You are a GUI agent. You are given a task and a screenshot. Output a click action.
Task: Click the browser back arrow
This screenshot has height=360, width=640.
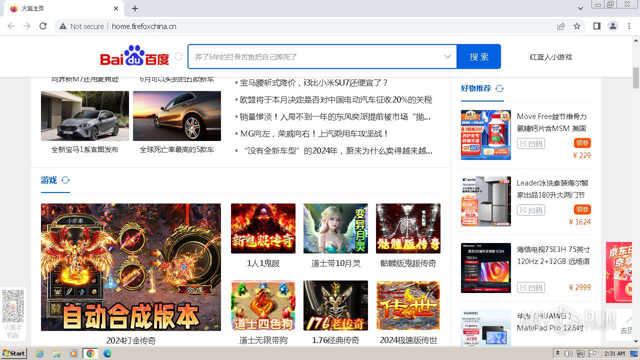click(11, 26)
